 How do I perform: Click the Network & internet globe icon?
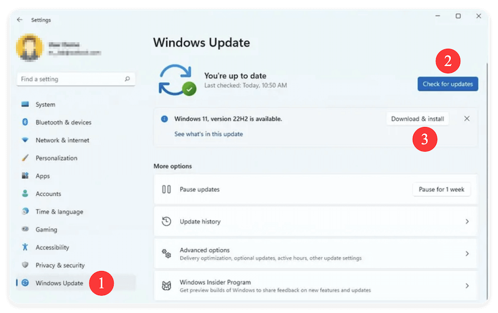[26, 140]
